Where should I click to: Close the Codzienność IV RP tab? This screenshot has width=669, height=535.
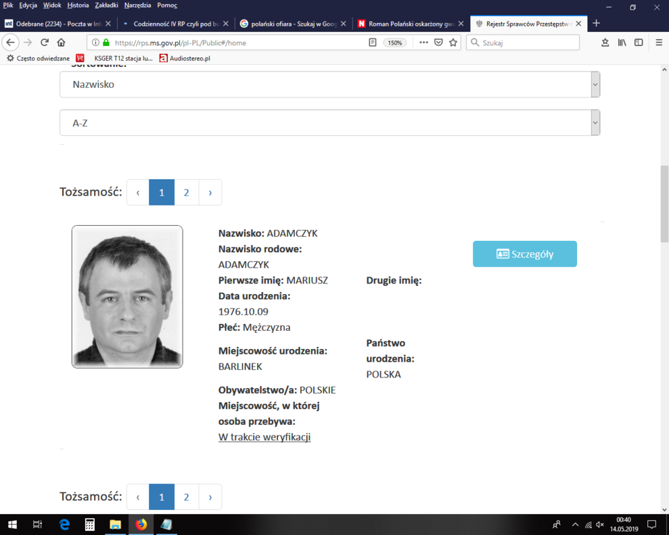point(226,24)
